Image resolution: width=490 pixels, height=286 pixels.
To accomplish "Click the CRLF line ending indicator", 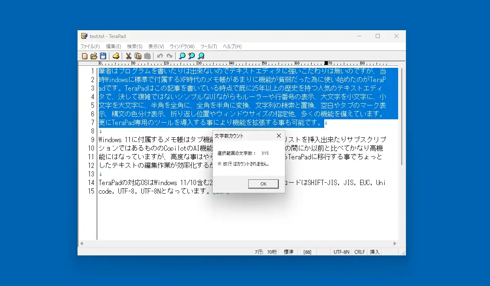I will (x=360, y=252).
